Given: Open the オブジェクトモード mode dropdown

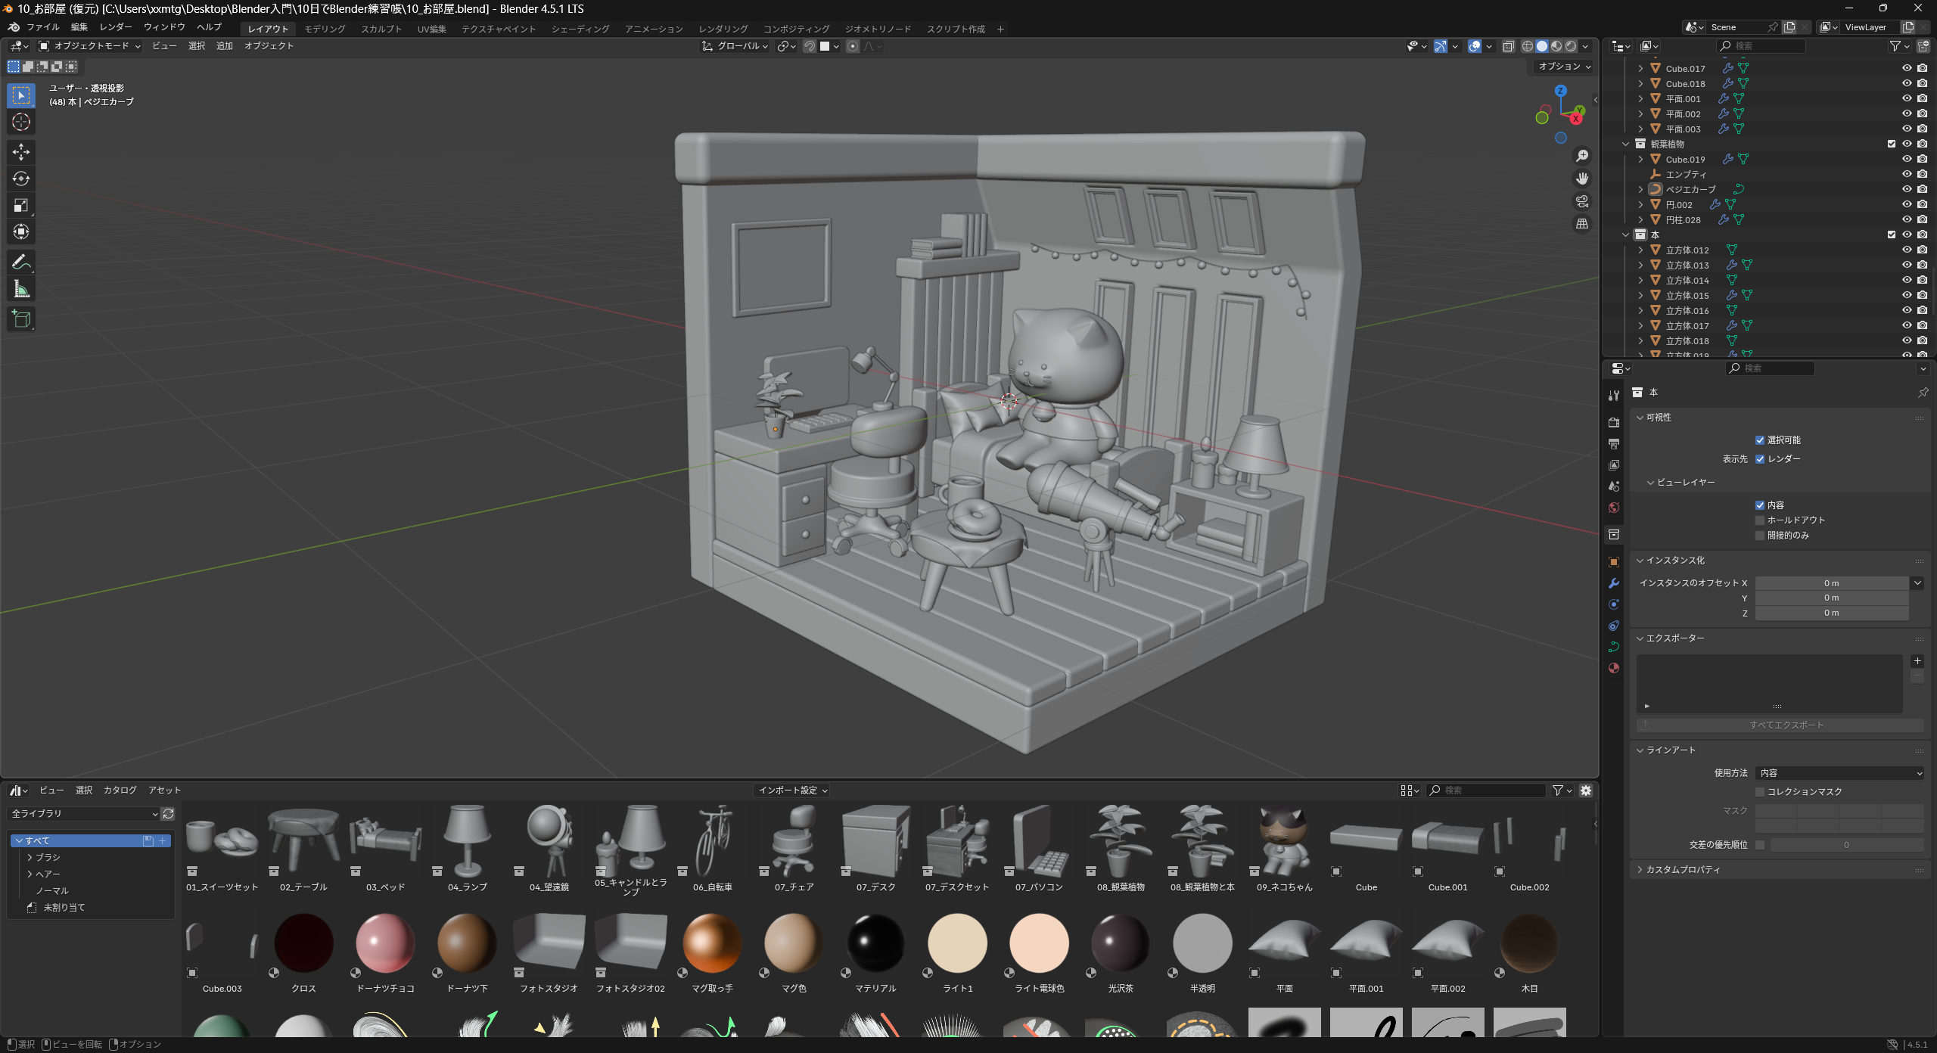Looking at the screenshot, I should [x=89, y=46].
